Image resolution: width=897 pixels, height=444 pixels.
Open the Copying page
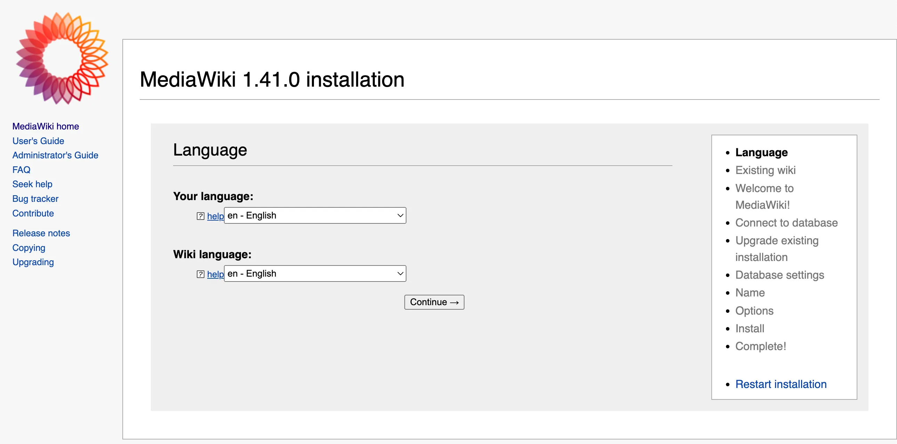coord(29,247)
